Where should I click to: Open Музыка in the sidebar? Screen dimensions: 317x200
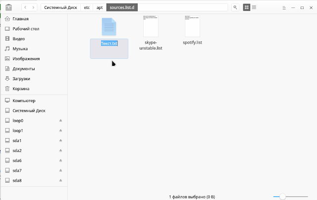click(x=34, y=49)
